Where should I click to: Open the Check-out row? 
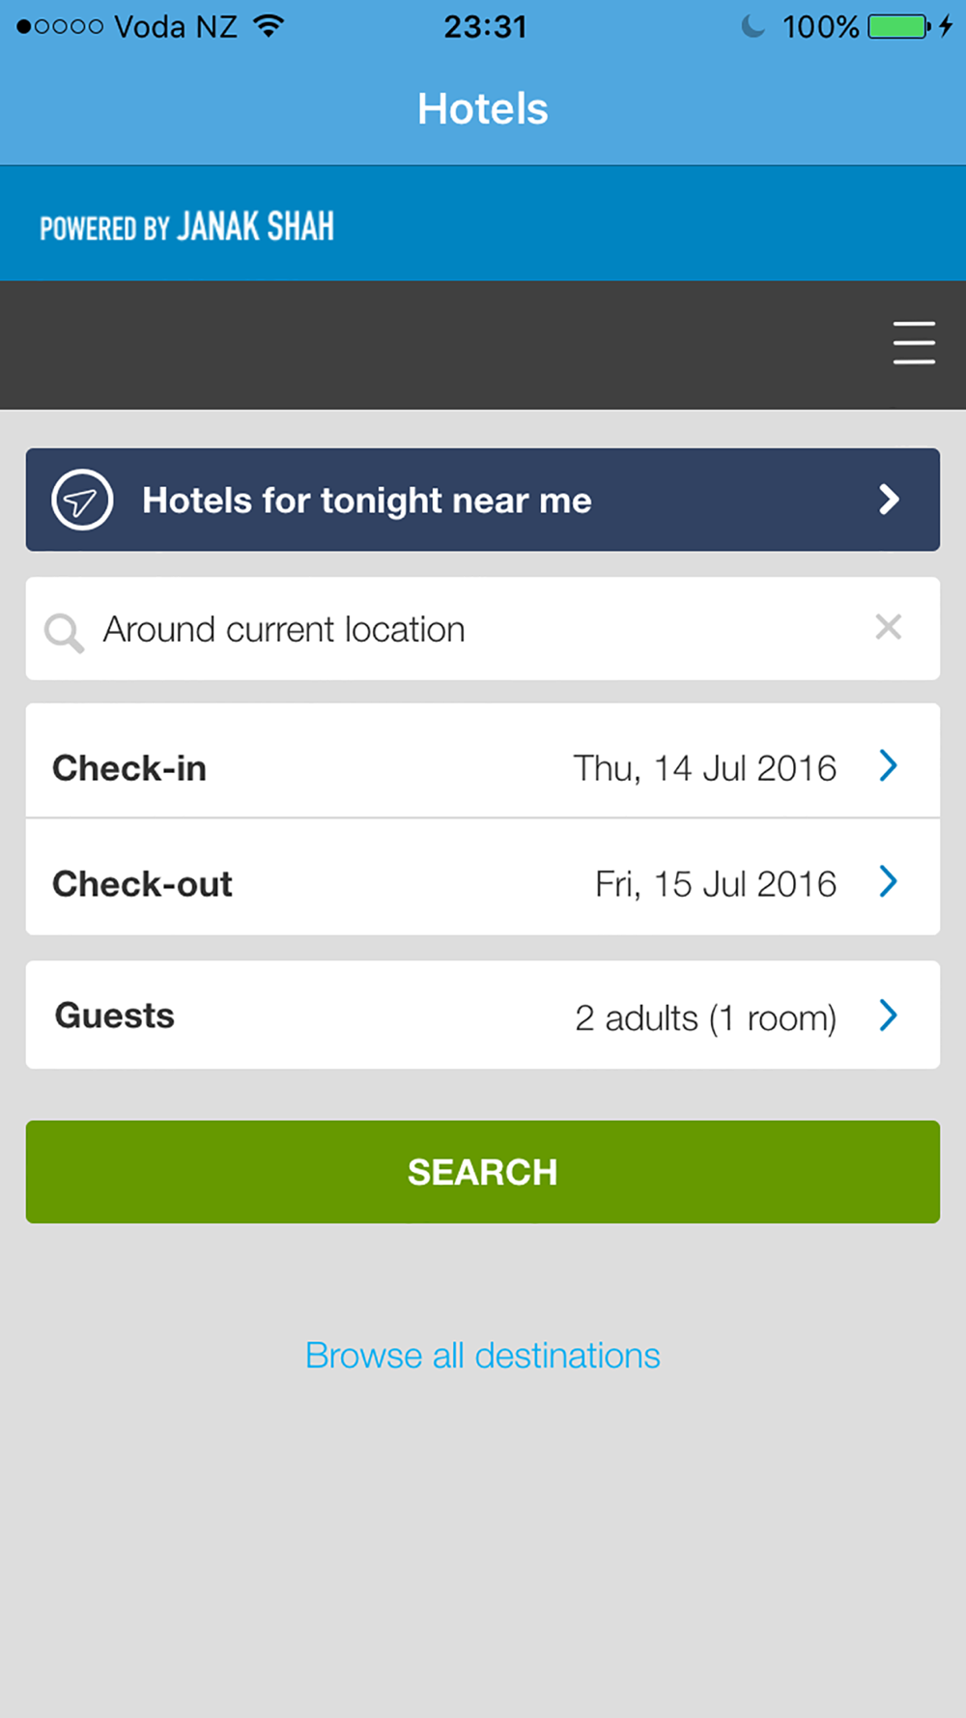[483, 877]
